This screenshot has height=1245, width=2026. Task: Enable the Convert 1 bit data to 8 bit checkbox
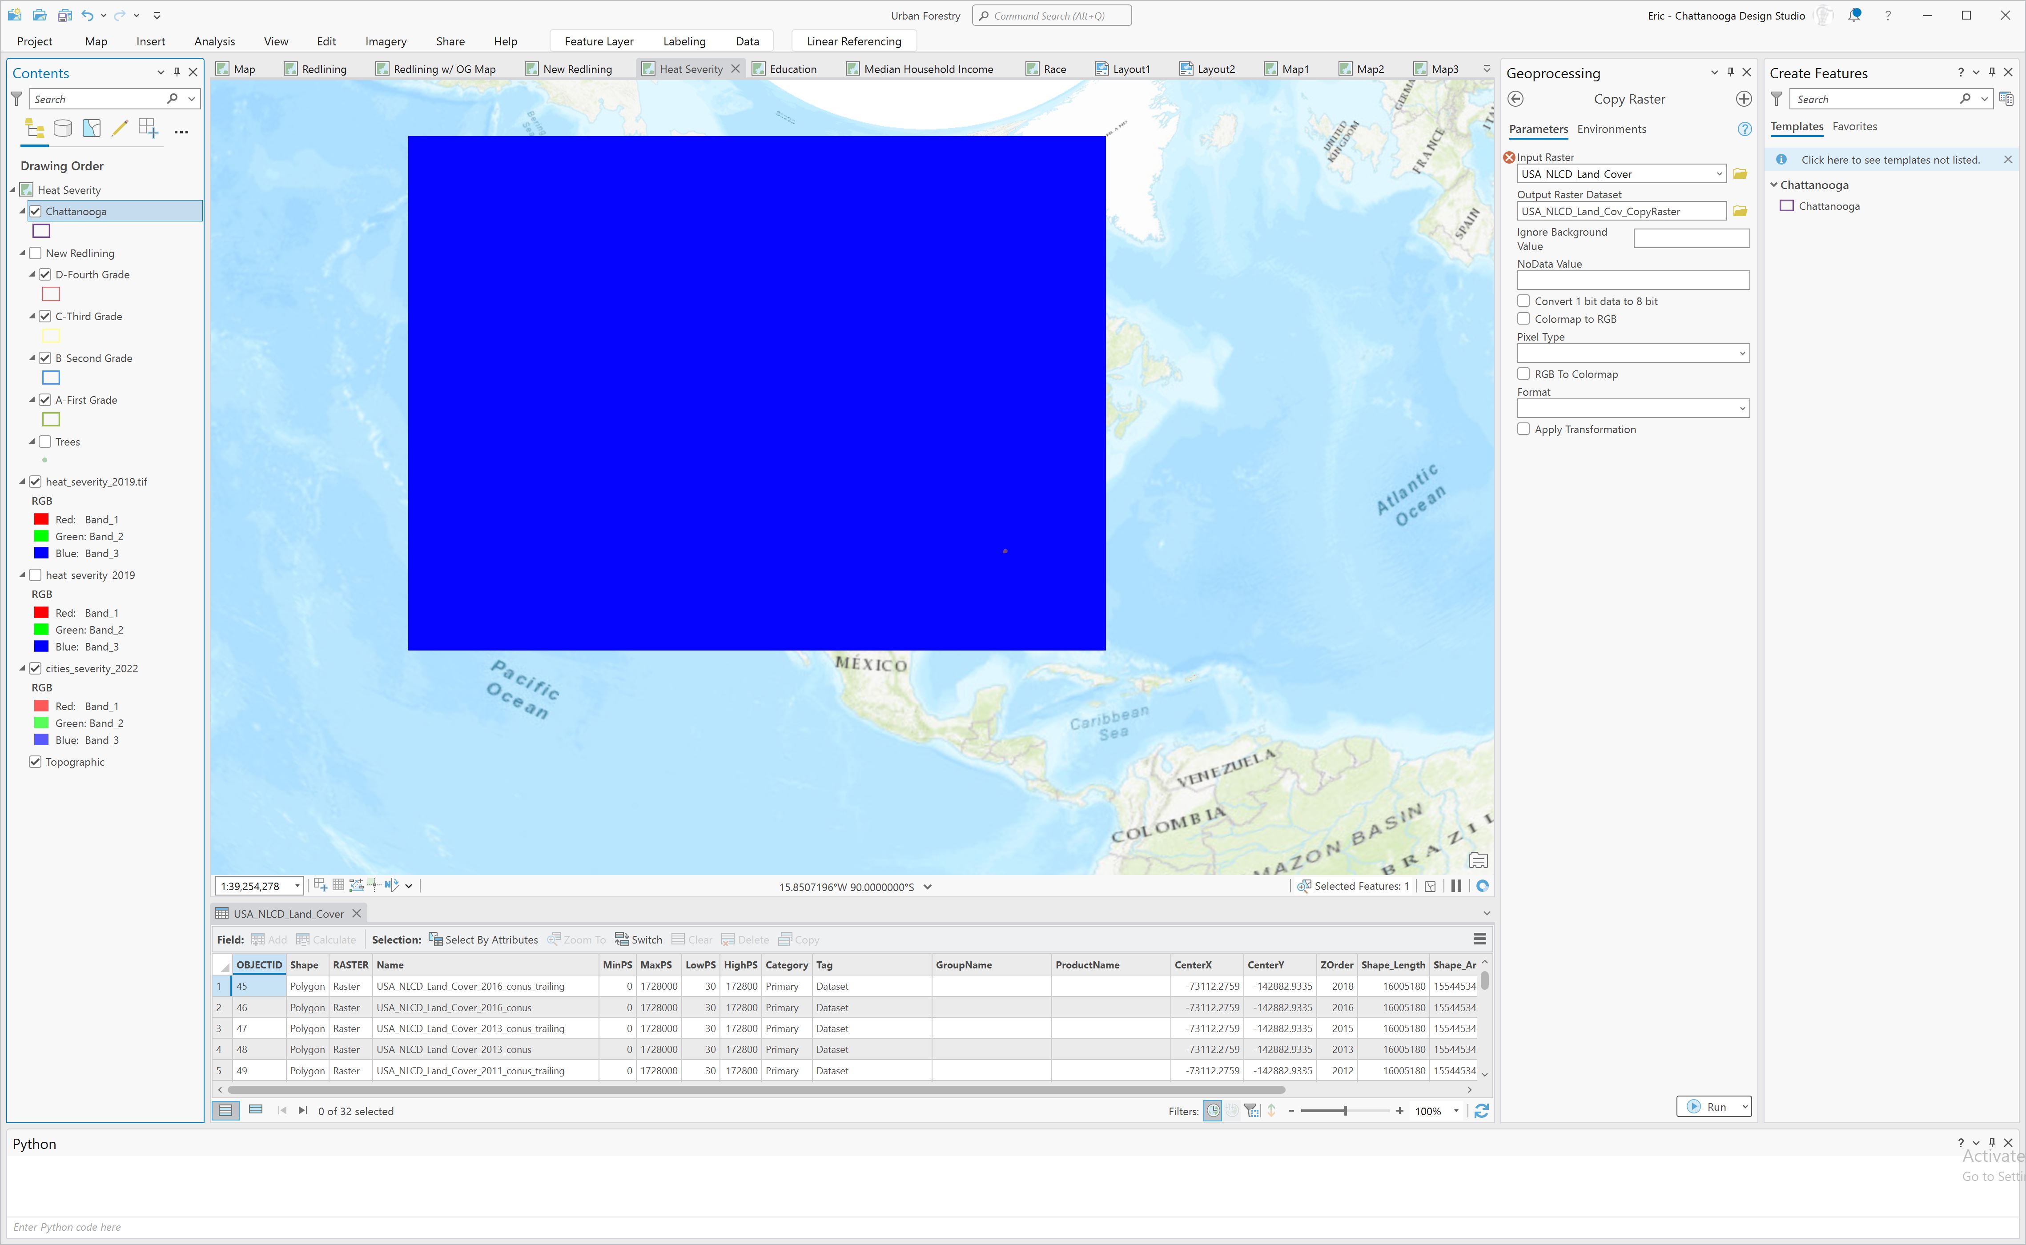(1523, 301)
